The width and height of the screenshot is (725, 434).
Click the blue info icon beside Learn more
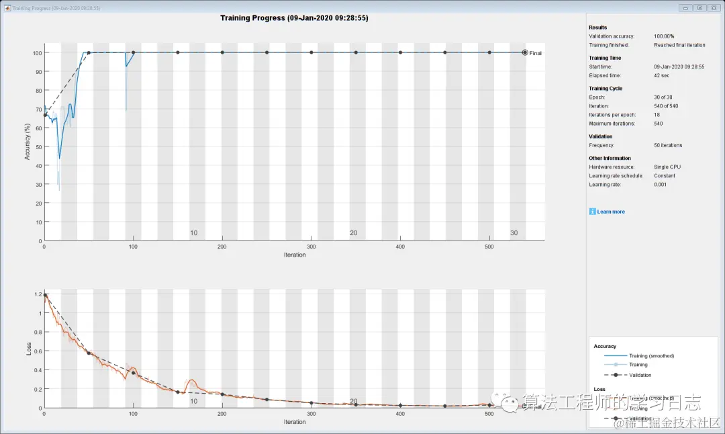(592, 212)
